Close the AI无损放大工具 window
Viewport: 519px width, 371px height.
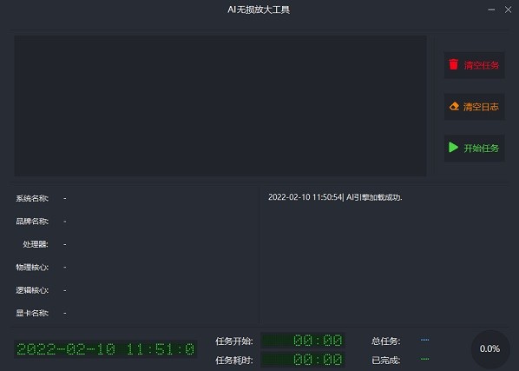508,10
